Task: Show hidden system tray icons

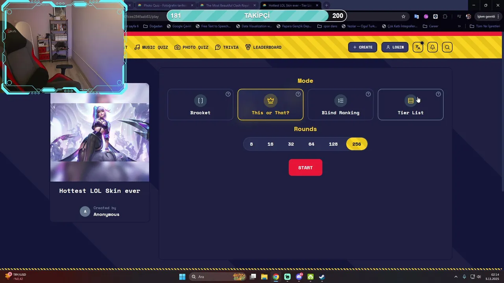Action: pos(456,277)
